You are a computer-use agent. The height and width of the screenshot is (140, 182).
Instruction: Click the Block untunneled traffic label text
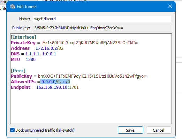point(45,130)
